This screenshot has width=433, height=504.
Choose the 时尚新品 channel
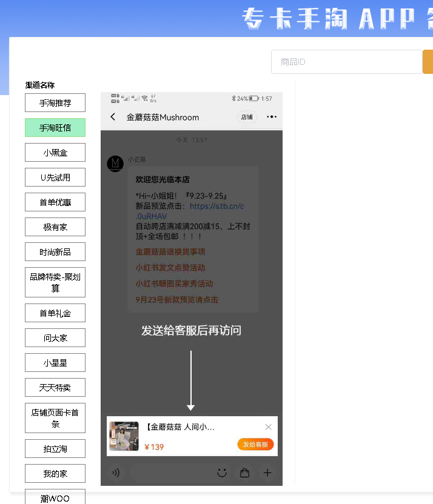(x=55, y=251)
